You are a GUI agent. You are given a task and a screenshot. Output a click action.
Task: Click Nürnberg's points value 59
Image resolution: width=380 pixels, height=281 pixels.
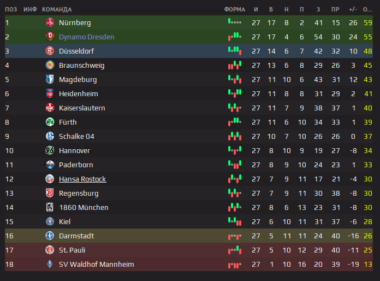[x=368, y=22]
